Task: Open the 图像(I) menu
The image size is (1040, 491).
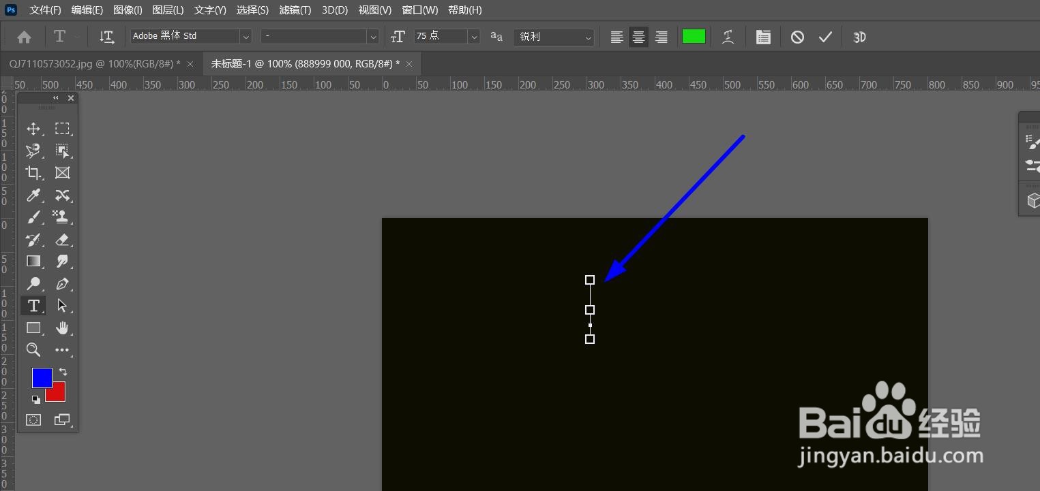Action: click(128, 10)
